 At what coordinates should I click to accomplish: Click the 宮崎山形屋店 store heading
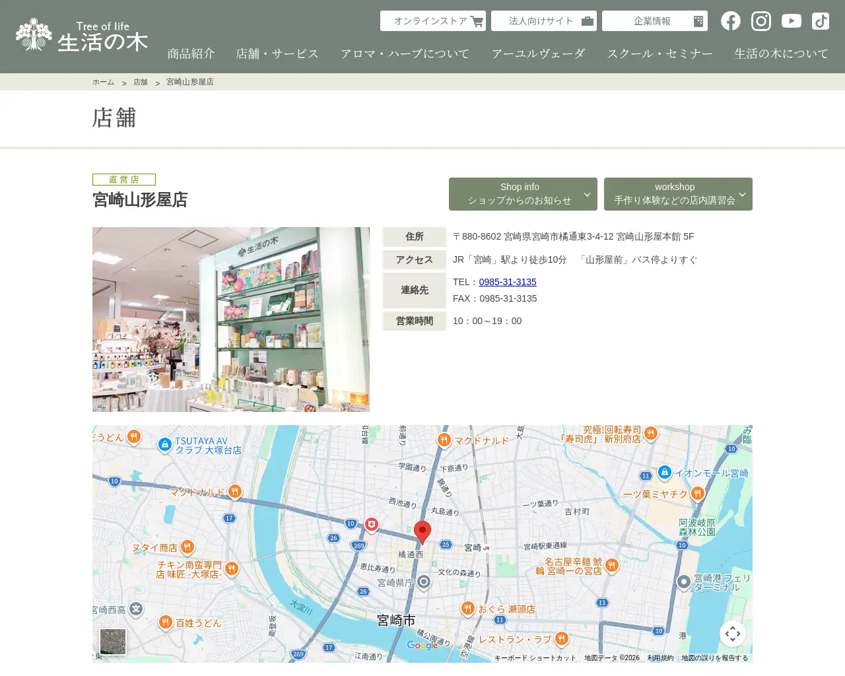tap(140, 200)
